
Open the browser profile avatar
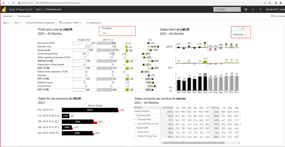(x=281, y=3)
